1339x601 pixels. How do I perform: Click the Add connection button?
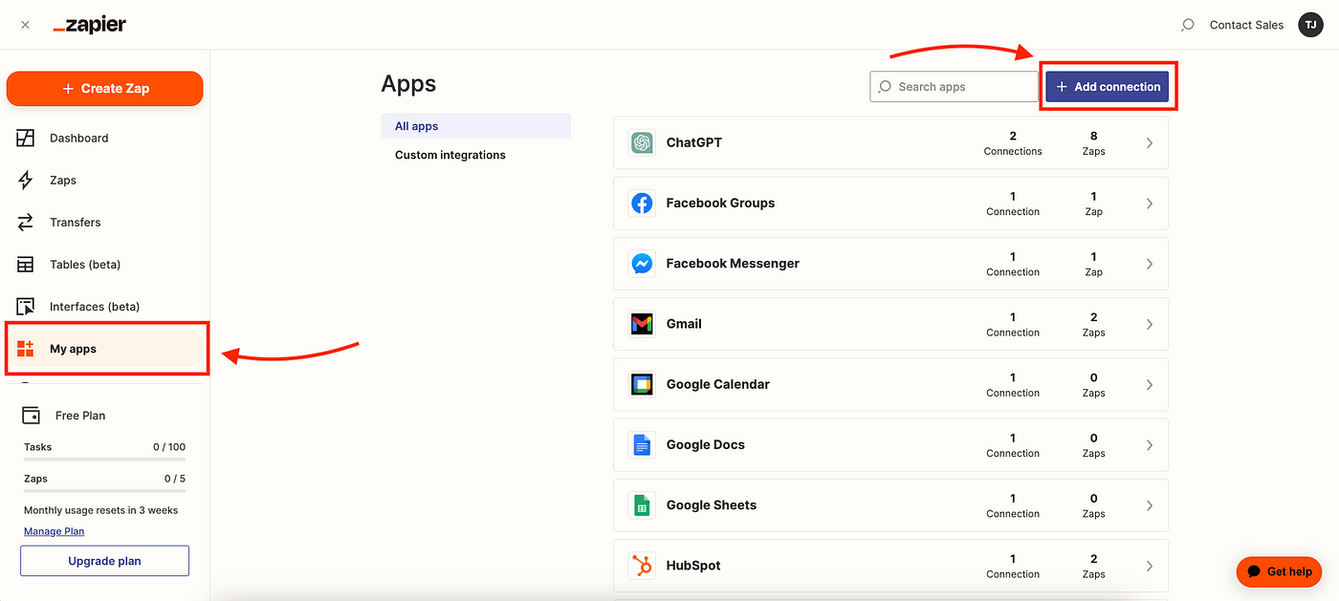pos(1108,86)
